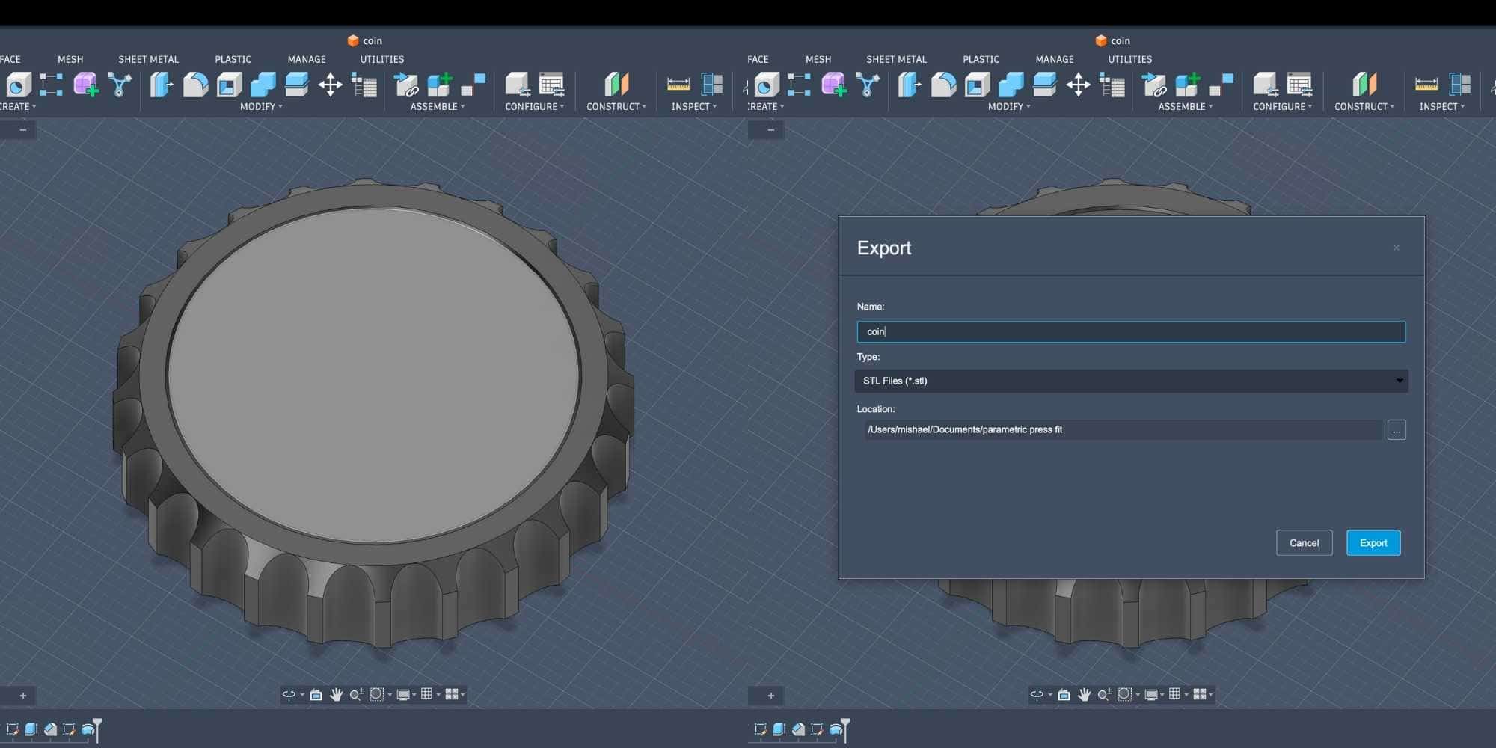This screenshot has width=1496, height=748.
Task: Activate Move/Copy arrows icon in left window
Action: pos(330,85)
